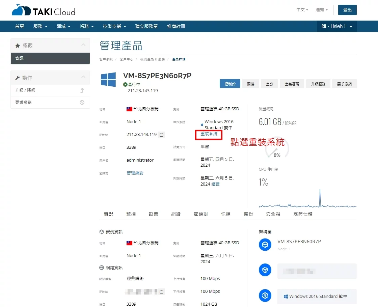Expand the 技術支援 menu

pos(114,27)
